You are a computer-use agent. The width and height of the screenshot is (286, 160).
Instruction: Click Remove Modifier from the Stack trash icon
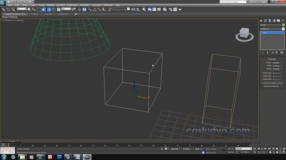277,52
